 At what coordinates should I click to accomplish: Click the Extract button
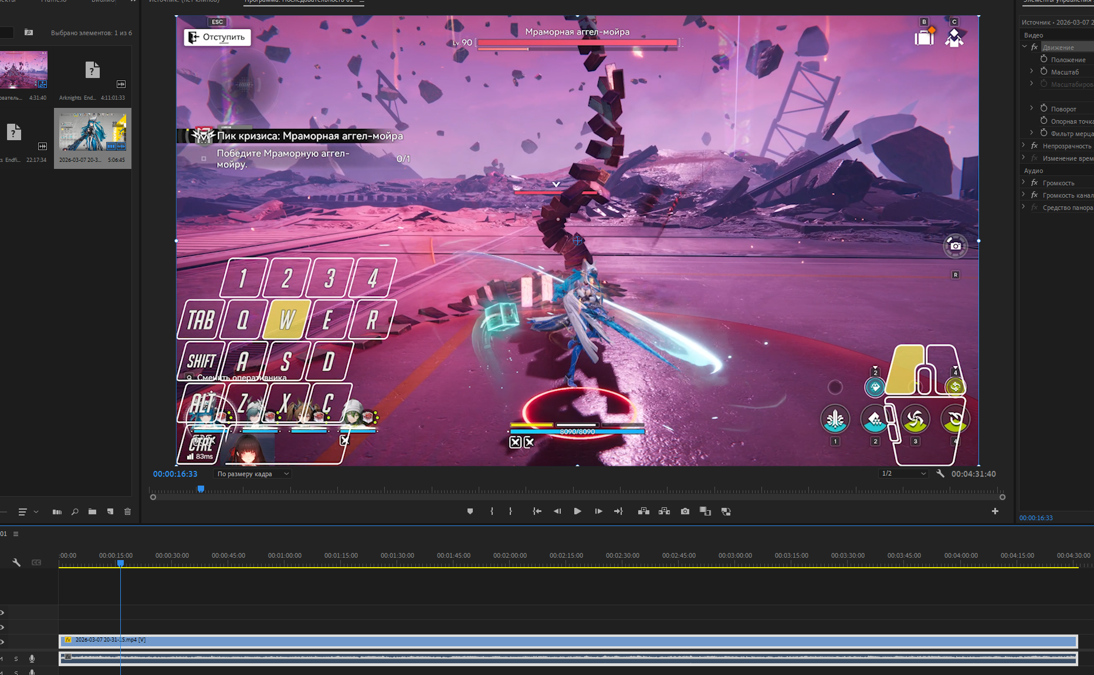click(x=664, y=511)
